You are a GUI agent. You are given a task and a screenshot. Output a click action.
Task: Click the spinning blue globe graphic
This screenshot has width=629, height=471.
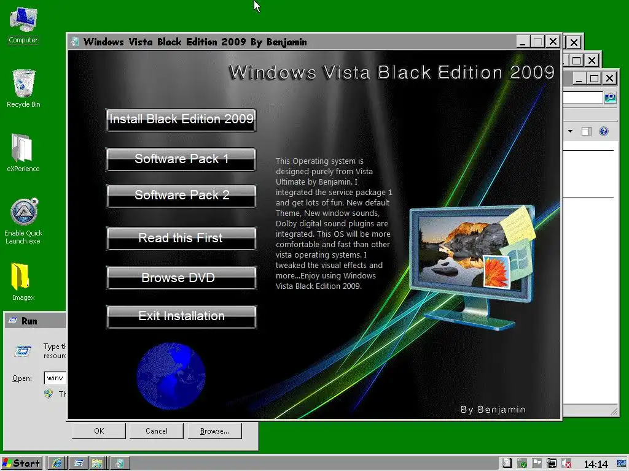171,376
